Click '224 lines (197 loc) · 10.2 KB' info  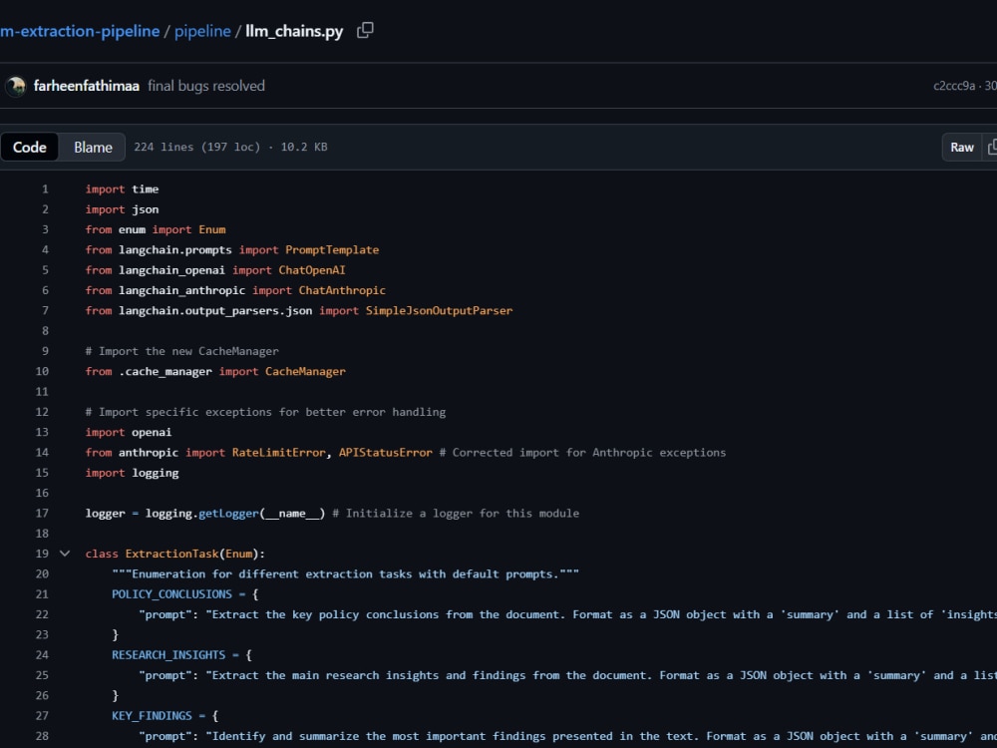tap(230, 147)
